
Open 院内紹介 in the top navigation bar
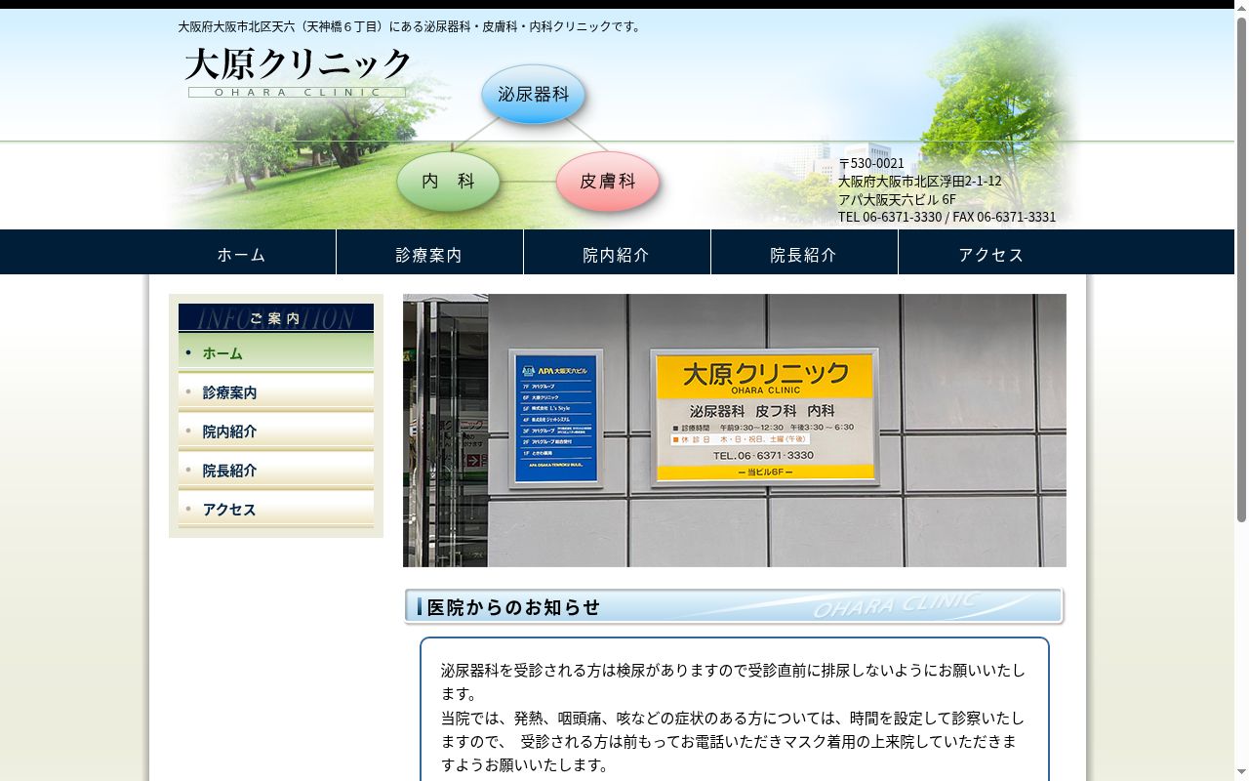coord(617,254)
